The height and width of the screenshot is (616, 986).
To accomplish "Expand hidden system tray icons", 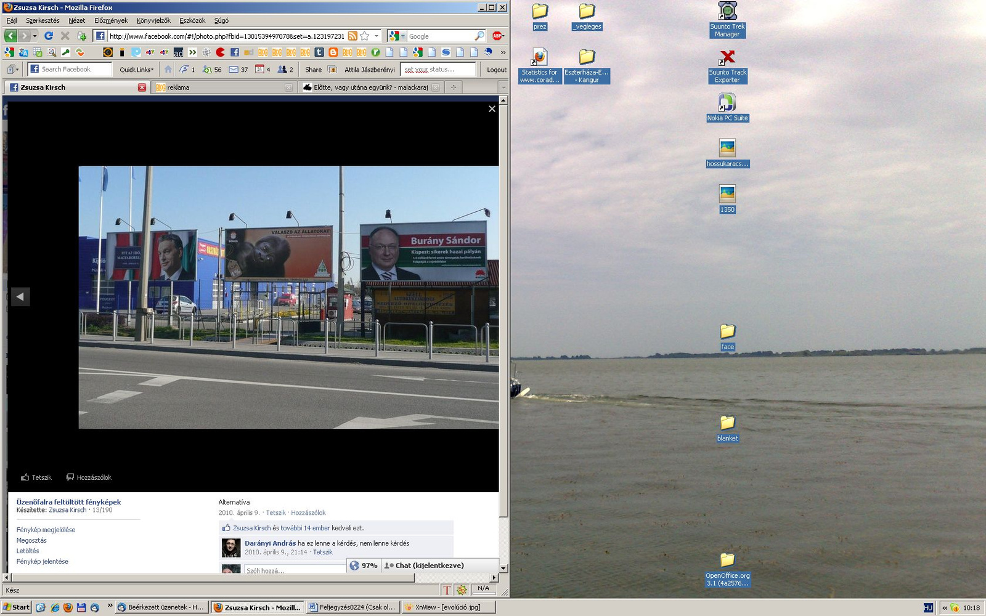I will click(945, 607).
